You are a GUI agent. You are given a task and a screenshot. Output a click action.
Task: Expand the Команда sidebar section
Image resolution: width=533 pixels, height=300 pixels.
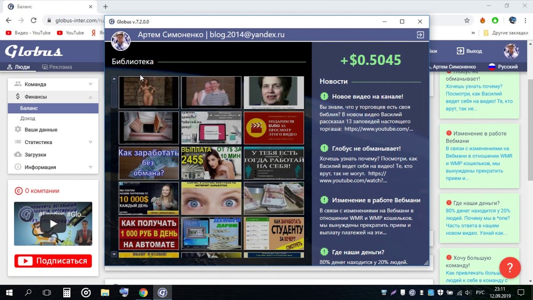[x=53, y=84]
